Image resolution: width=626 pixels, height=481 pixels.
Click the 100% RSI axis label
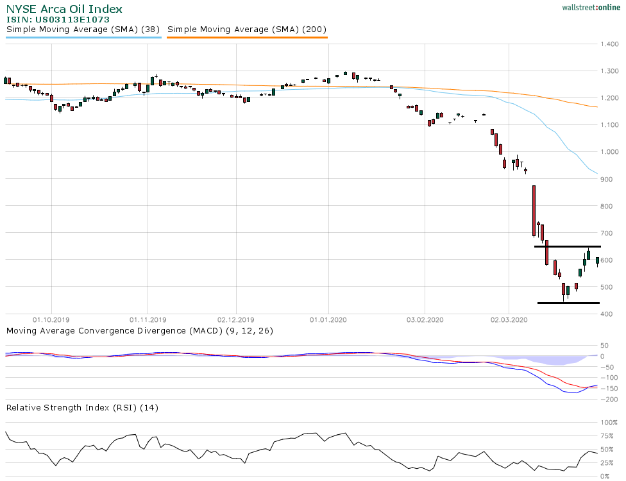608,423
